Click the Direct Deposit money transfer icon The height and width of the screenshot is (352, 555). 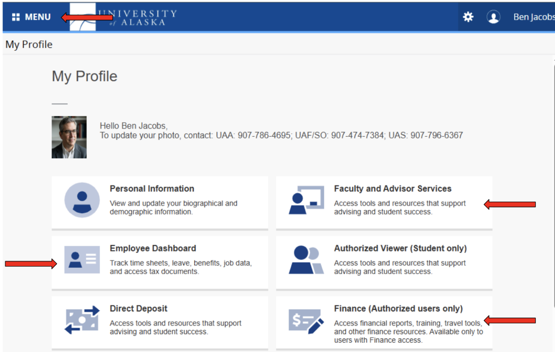pos(82,320)
